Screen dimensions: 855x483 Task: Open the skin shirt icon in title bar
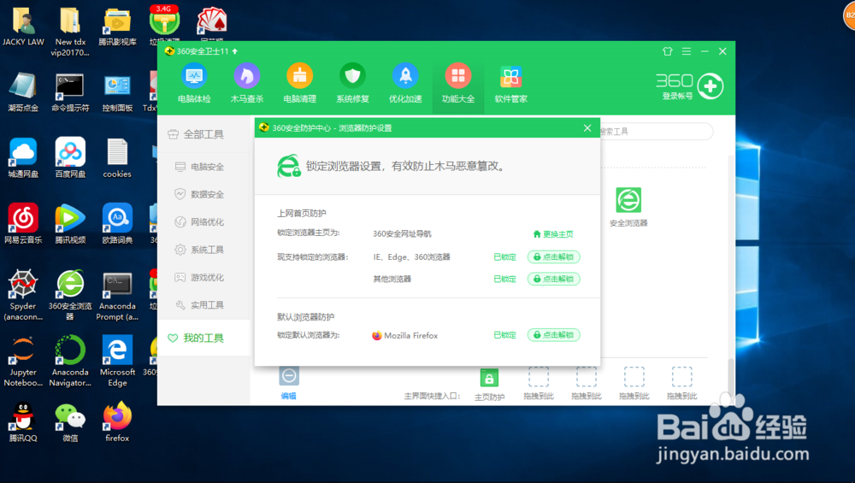point(668,51)
